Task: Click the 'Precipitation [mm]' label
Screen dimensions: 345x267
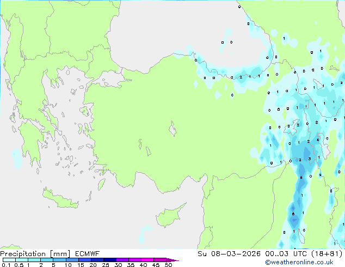Action: (x=35, y=254)
